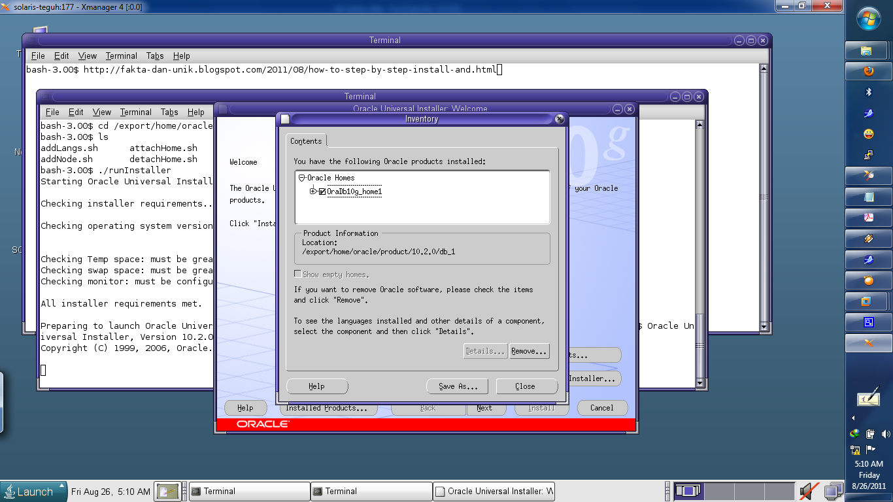Open the Notepad icon in Windows taskbar
893x502 pixels.
coord(868,197)
